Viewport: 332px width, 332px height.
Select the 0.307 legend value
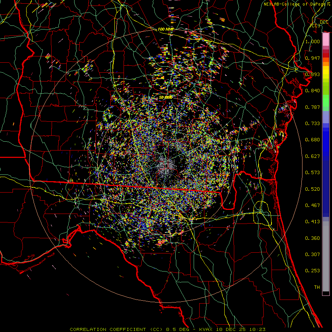(312, 255)
